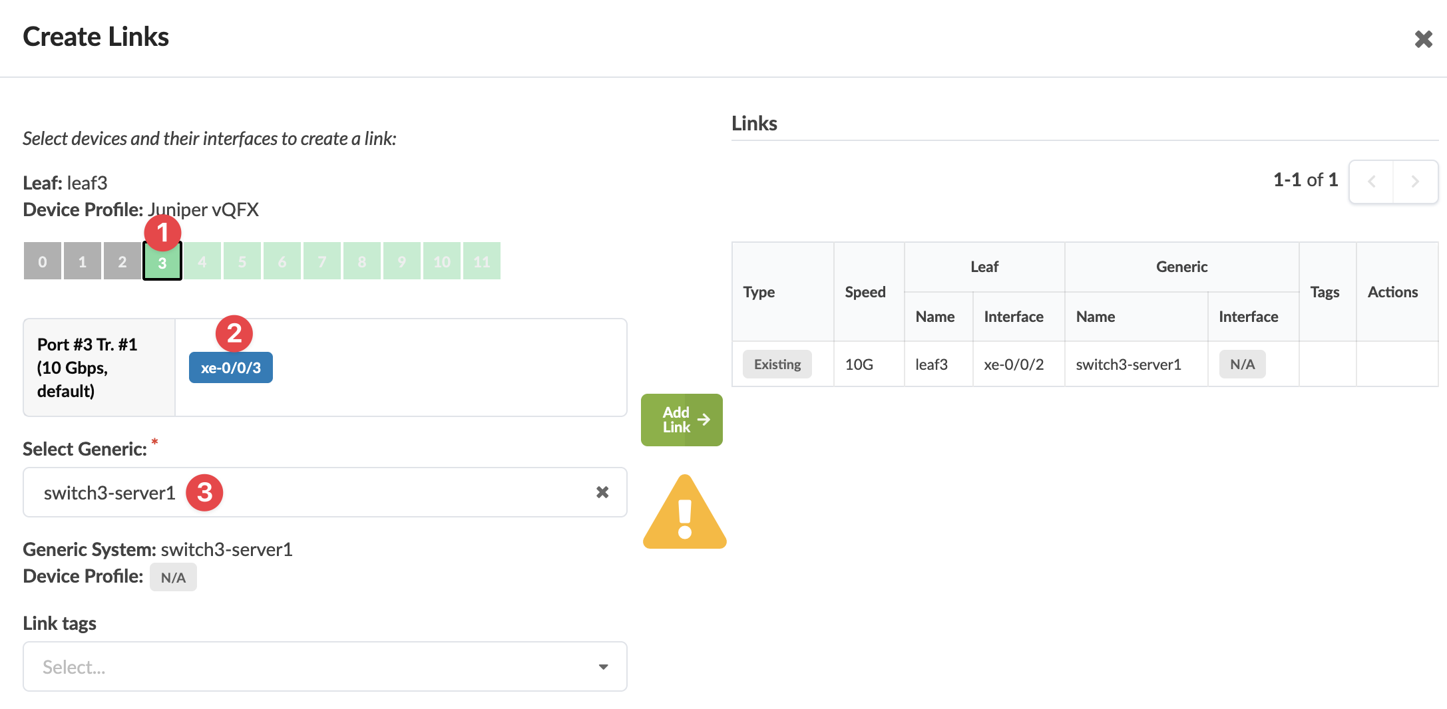1447x709 pixels.
Task: Close the Create Links dialog
Action: (x=1423, y=39)
